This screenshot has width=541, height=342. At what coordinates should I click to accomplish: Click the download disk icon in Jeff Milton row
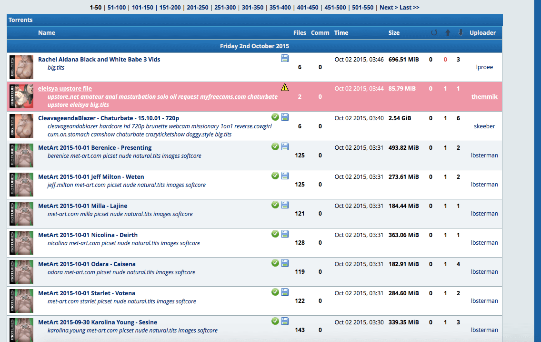[285, 176]
